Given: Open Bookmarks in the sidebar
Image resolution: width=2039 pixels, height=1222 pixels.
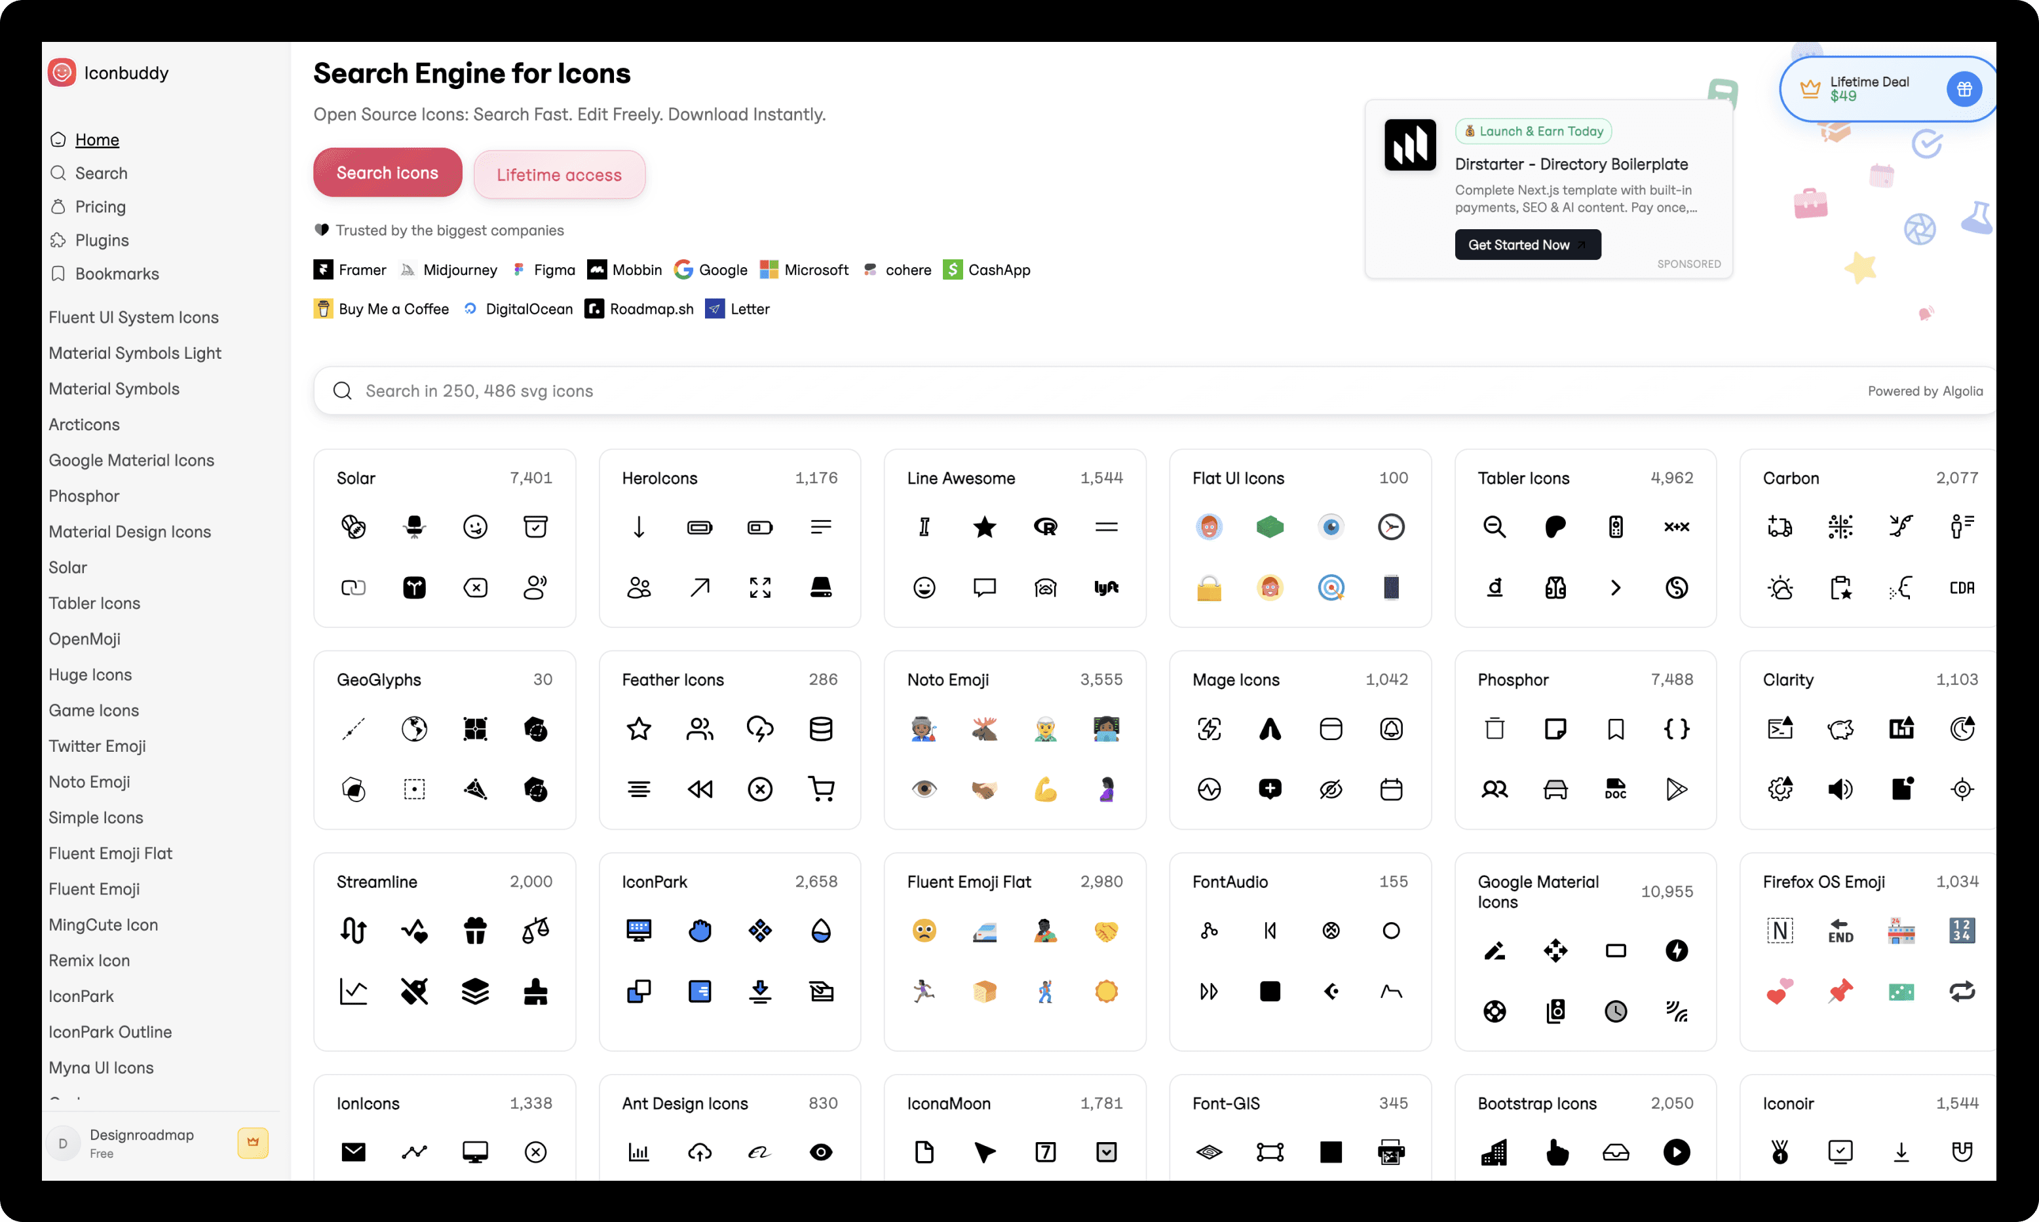Looking at the screenshot, I should coord(116,273).
